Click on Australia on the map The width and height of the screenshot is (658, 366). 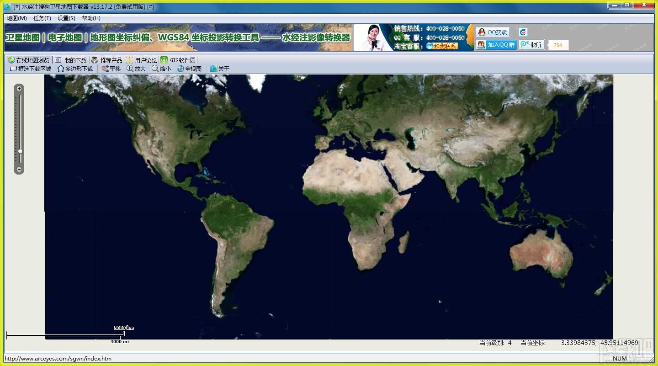pyautogui.click(x=541, y=254)
